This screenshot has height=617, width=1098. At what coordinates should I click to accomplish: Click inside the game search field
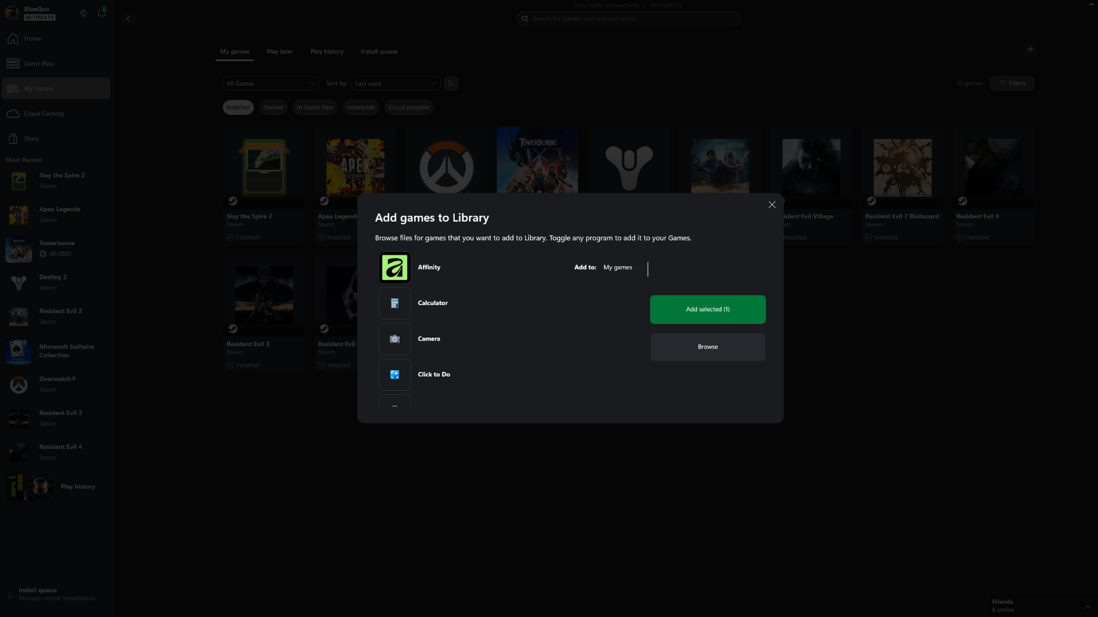click(628, 18)
